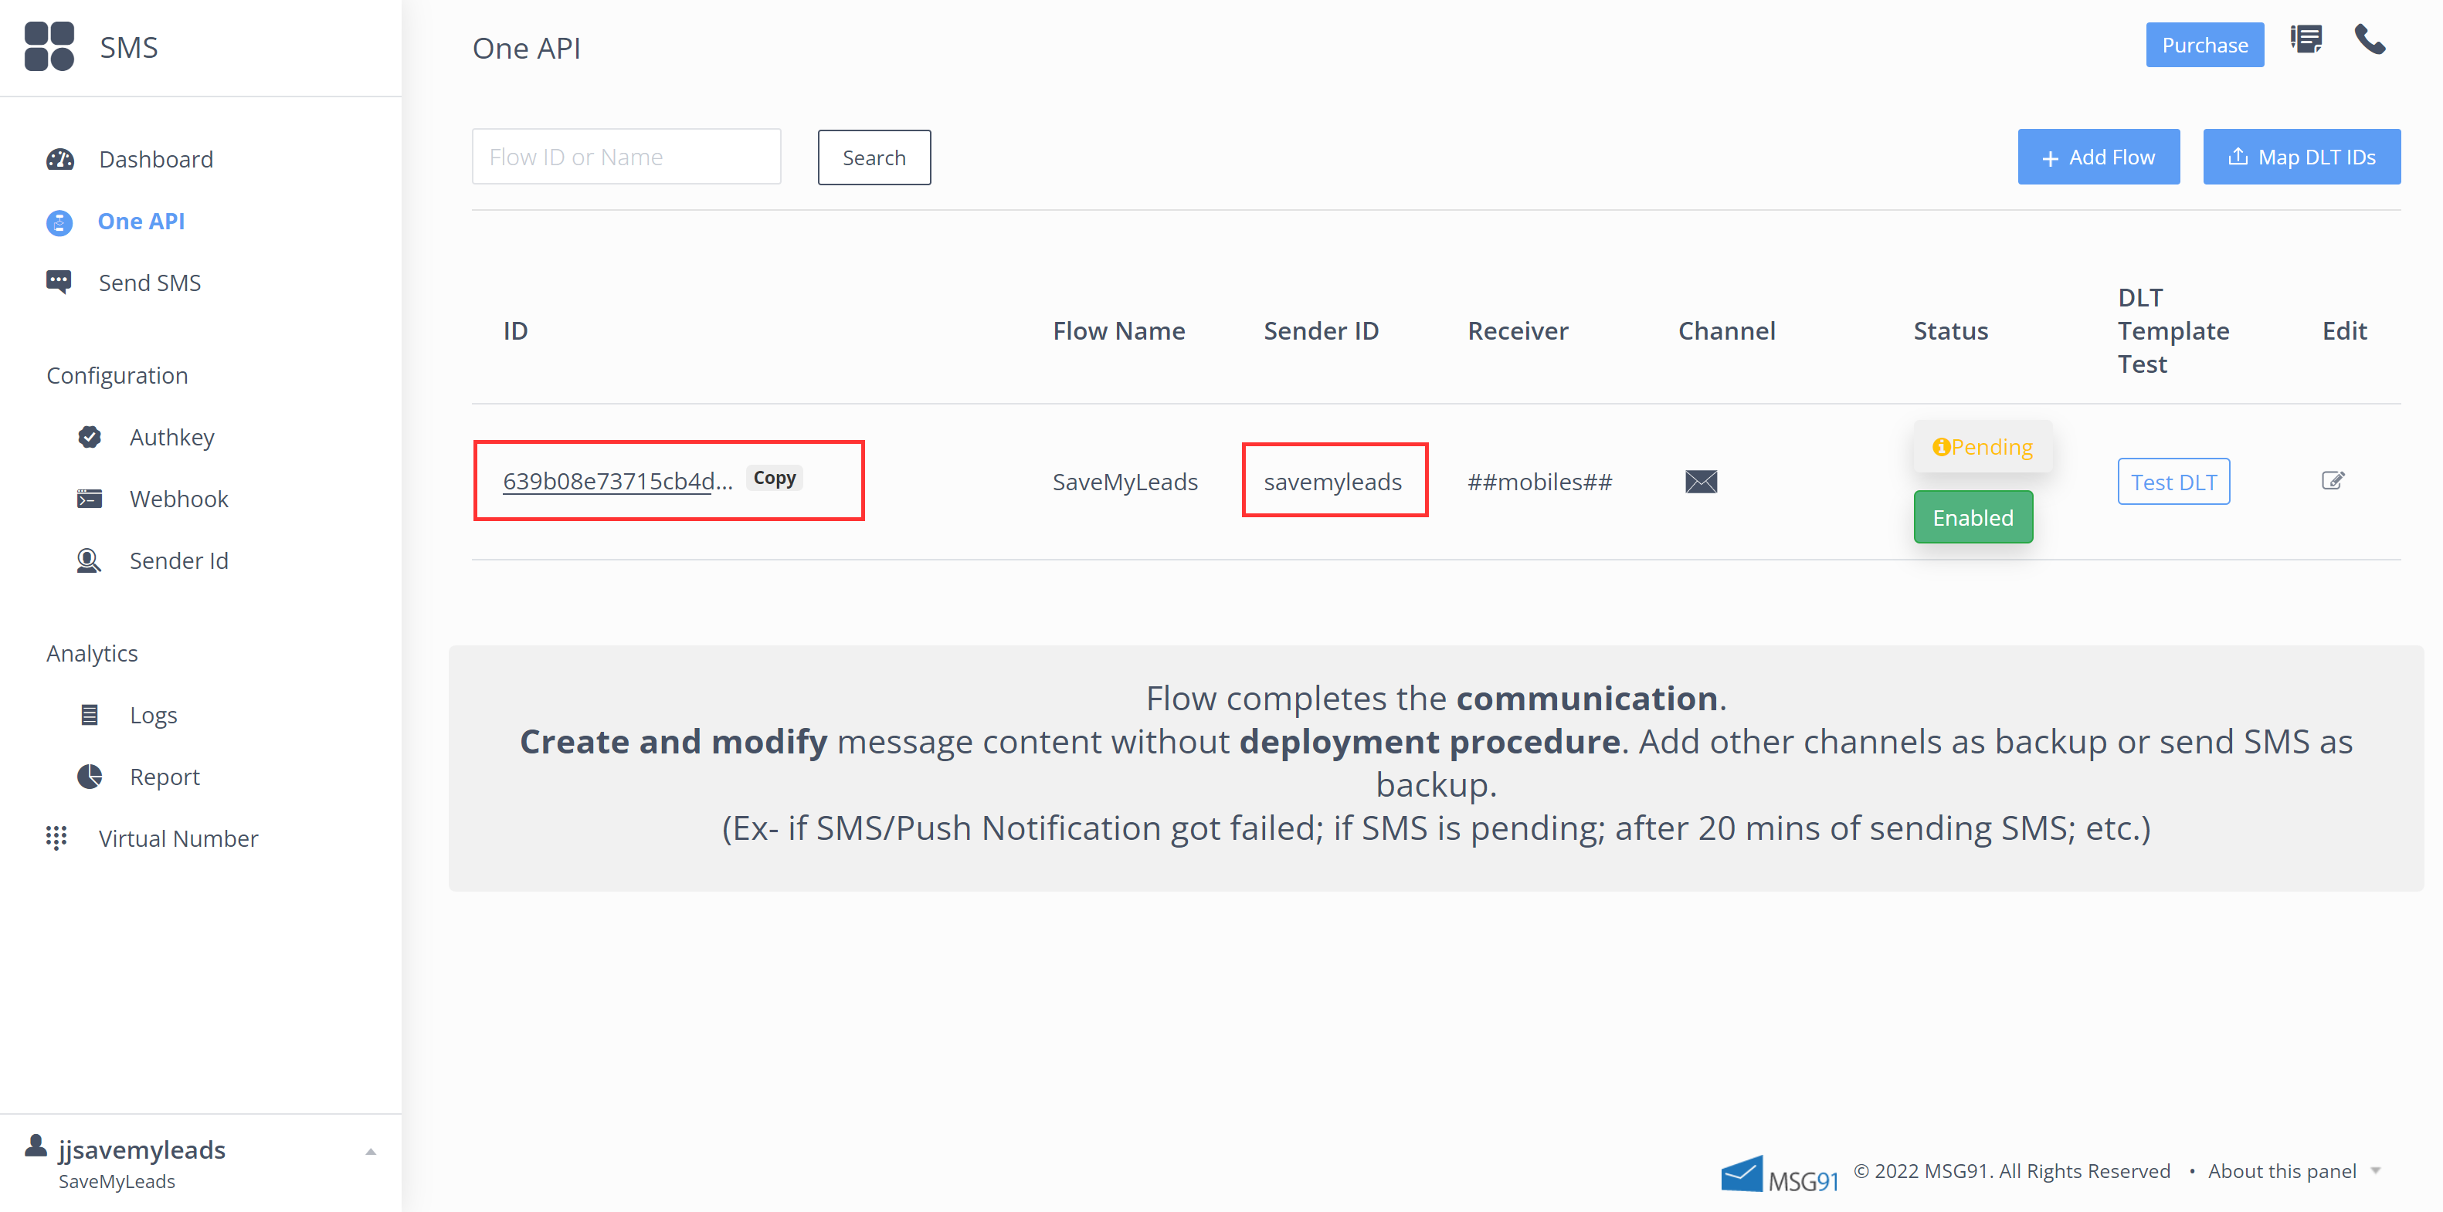
Task: Click the Channel column header
Action: click(x=1726, y=330)
